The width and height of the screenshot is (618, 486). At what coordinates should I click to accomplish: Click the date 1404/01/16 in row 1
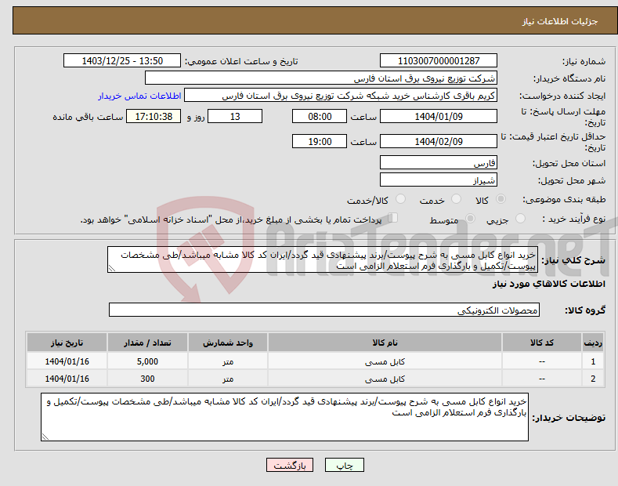tap(67, 361)
